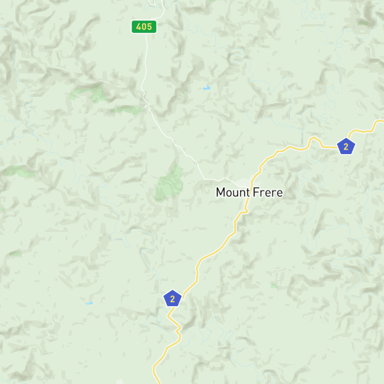Click the small green patch in the southeast
384x384 pixels.
(274, 286)
